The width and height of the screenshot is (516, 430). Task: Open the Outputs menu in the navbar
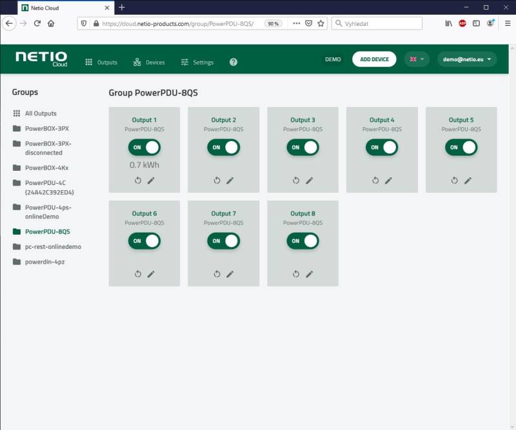click(x=100, y=63)
